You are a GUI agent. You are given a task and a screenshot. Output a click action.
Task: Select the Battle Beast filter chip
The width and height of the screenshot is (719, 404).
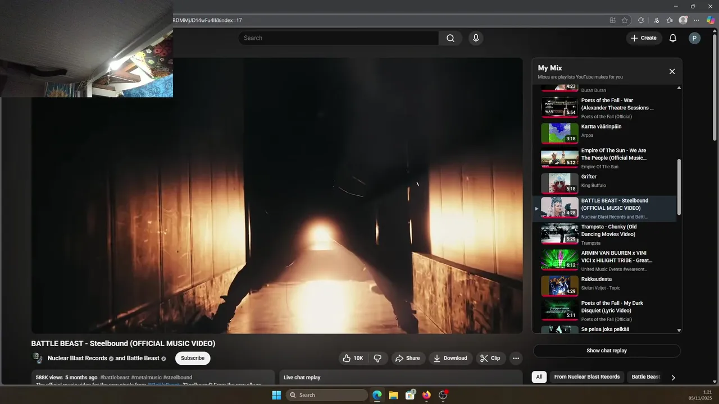click(x=645, y=377)
